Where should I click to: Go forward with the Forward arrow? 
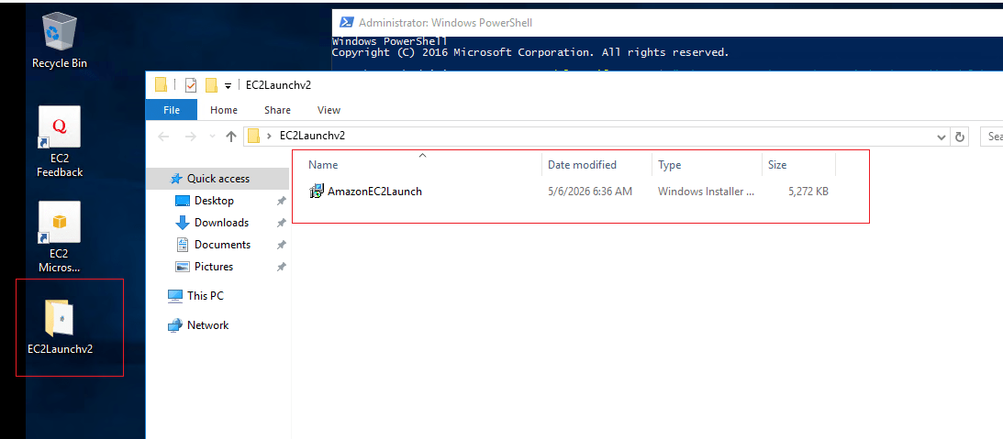(190, 137)
